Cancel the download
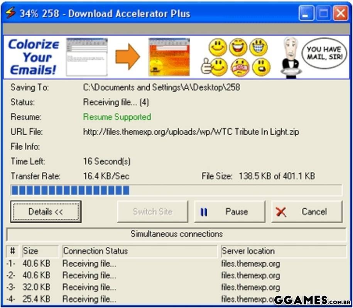Image resolution: width=353 pixels, height=308 pixels. click(x=307, y=211)
